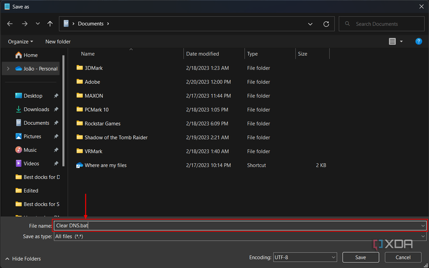The width and height of the screenshot is (429, 268).
Task: Open Documents in the sidebar
Action: (32, 123)
